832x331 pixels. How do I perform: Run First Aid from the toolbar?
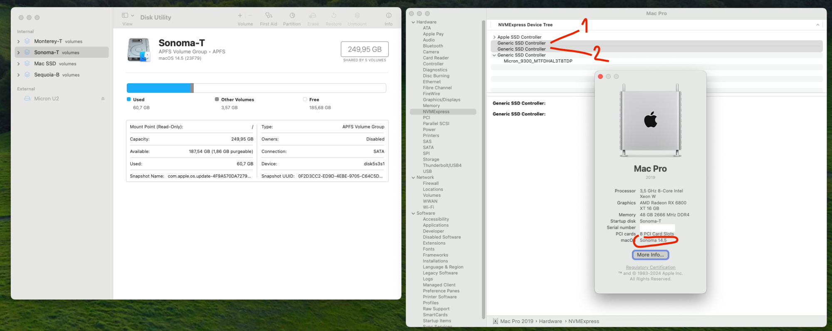(x=269, y=15)
